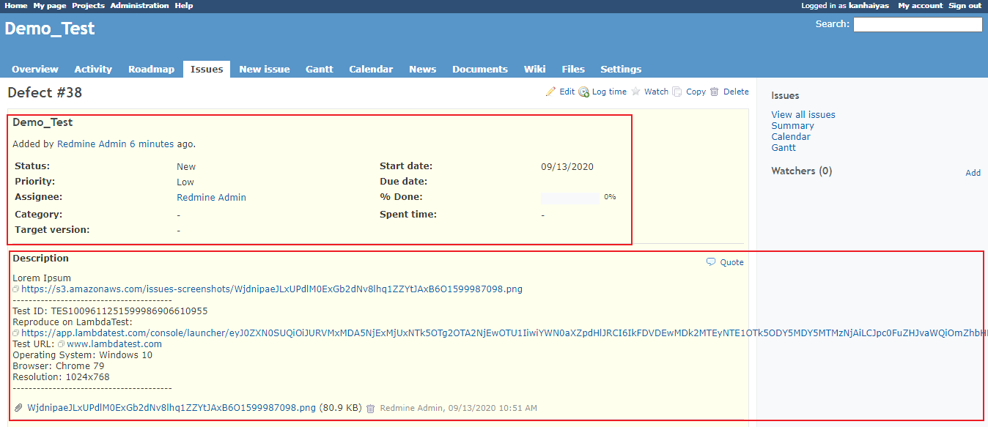Click the % Done progress bar
This screenshot has height=427, width=988.
[x=568, y=196]
